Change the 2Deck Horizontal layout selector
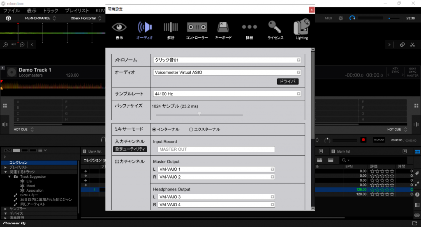 point(86,18)
